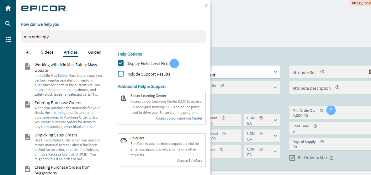The width and height of the screenshot is (371, 175).
Task: Click document icon beside Working with Min Max Safety
Action: [x=28, y=66]
